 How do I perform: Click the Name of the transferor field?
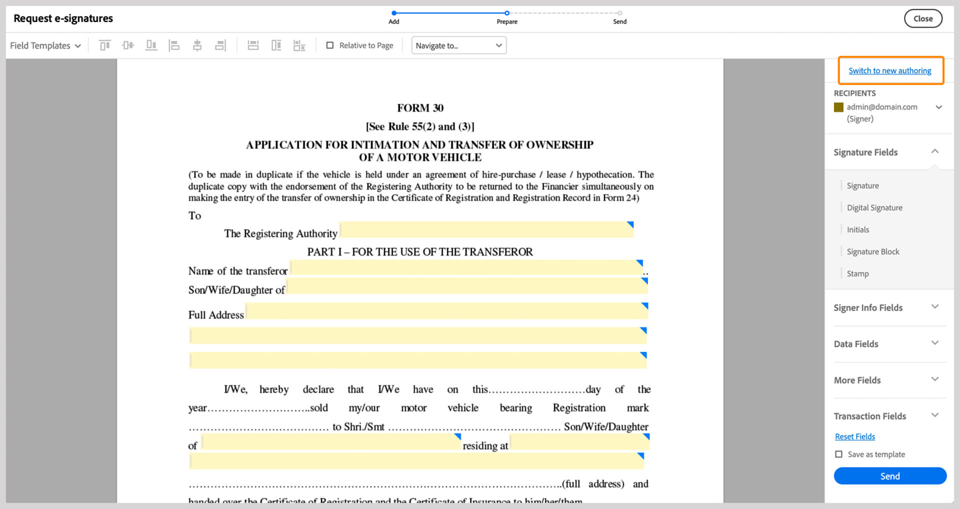pos(466,267)
